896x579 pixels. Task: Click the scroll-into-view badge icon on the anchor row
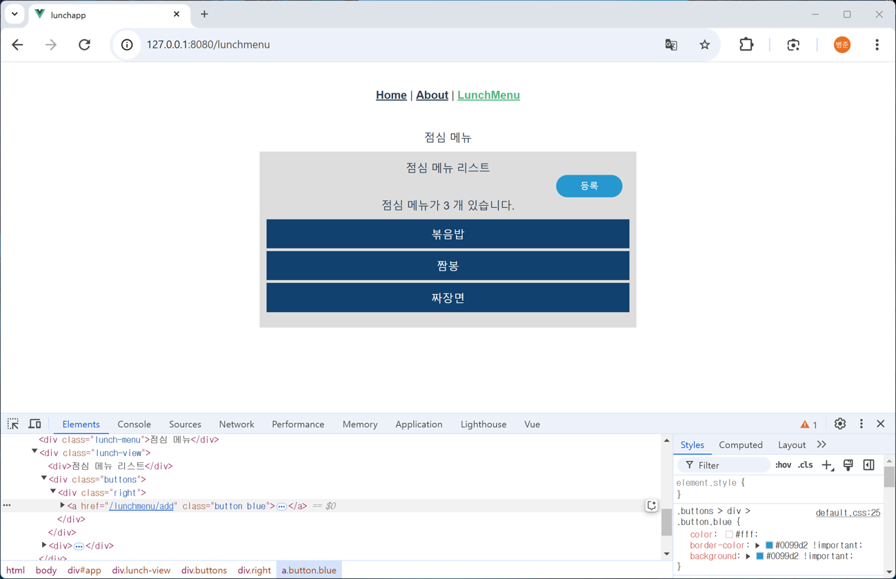point(651,506)
